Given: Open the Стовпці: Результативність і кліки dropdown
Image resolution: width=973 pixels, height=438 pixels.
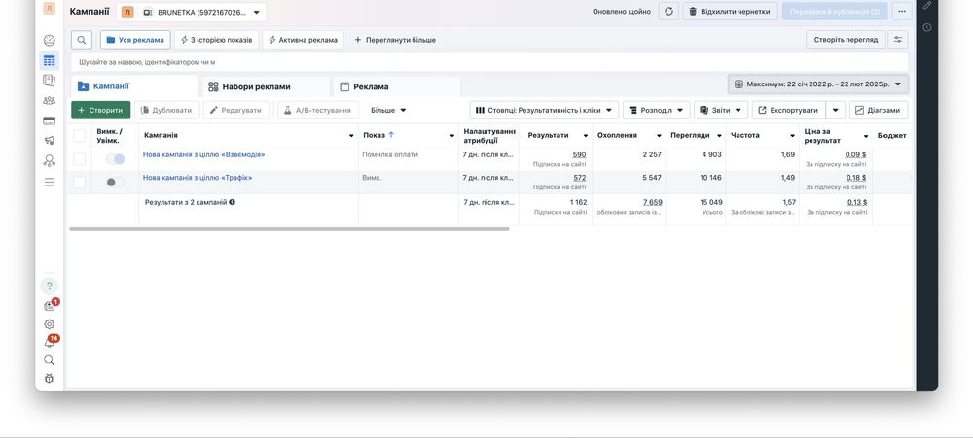Looking at the screenshot, I should 544,111.
